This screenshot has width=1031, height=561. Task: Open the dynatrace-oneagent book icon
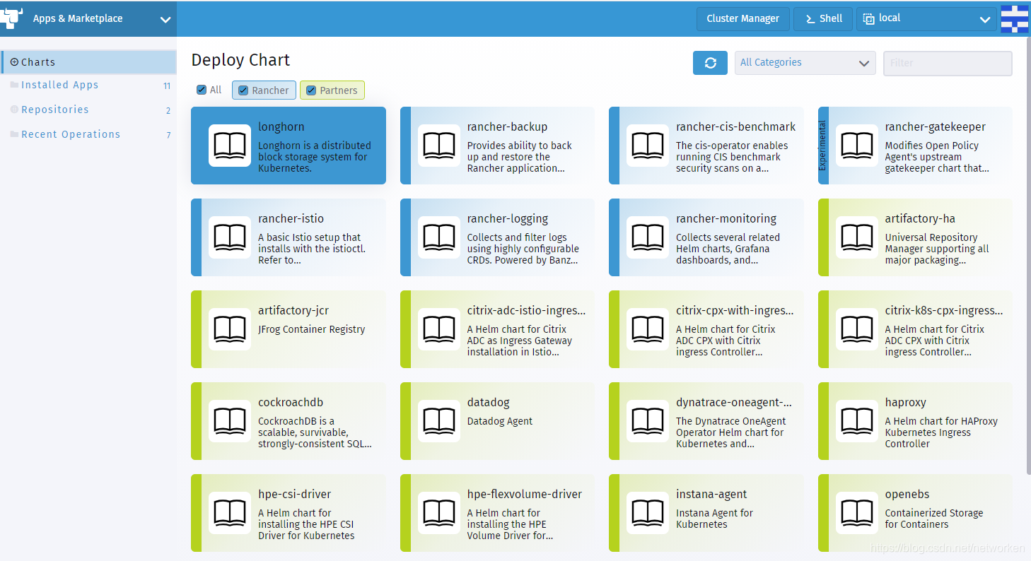coord(648,421)
